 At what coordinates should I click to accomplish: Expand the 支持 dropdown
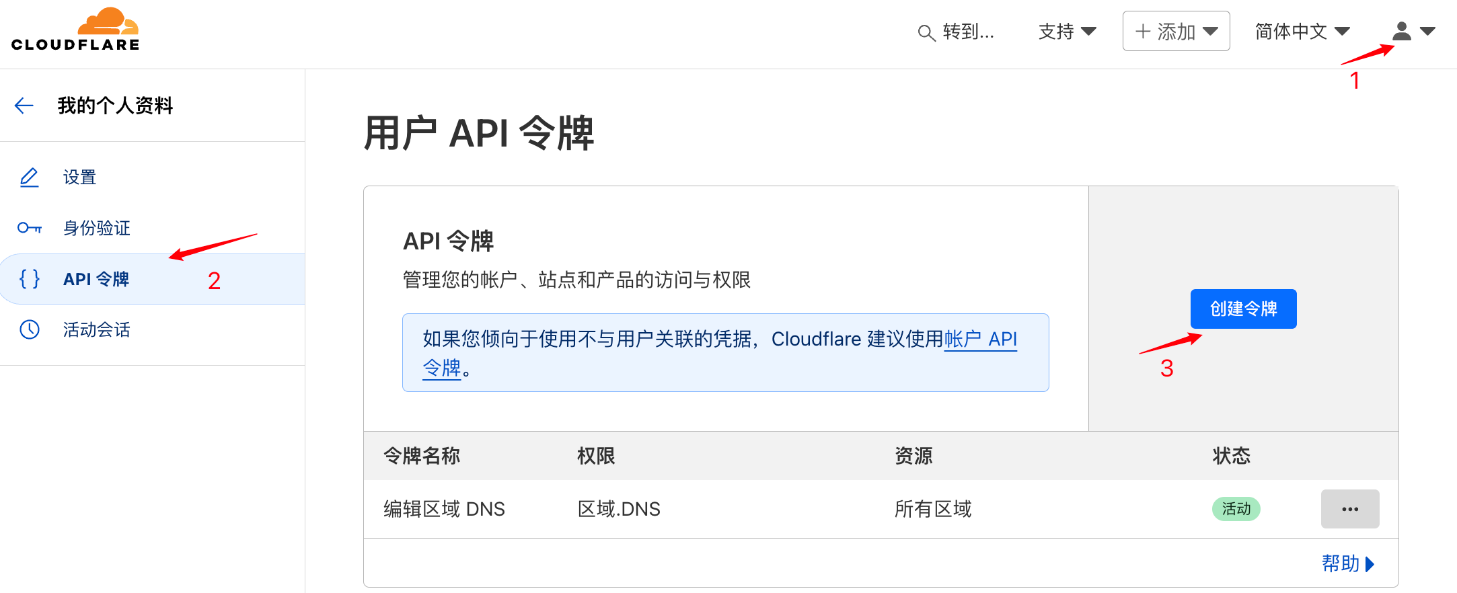(1067, 31)
